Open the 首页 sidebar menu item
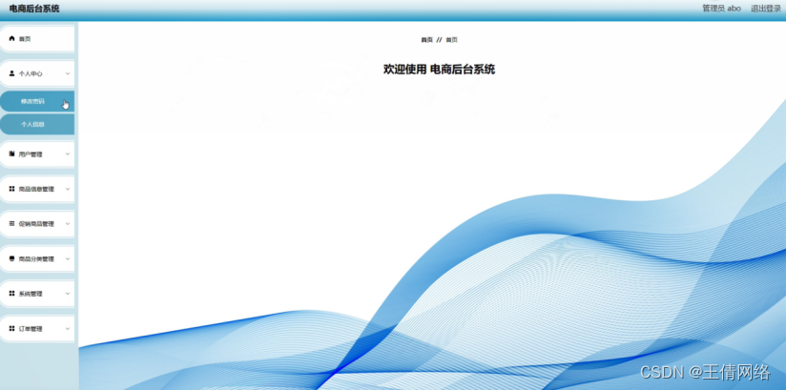 37,38
